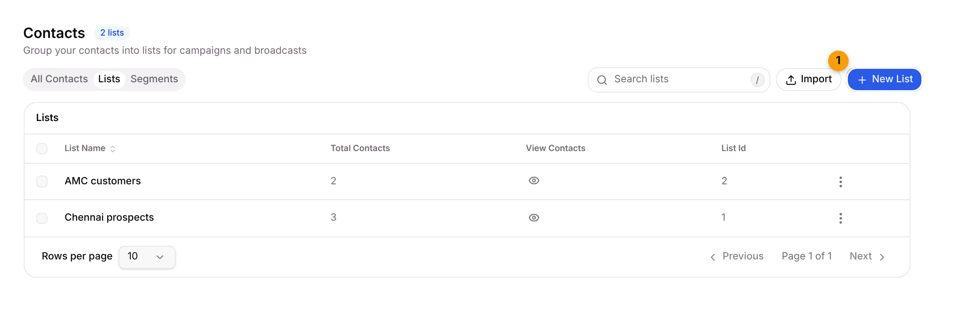The image size is (957, 333).
Task: Check the Chennai prospects row checkbox
Action: 42,218
